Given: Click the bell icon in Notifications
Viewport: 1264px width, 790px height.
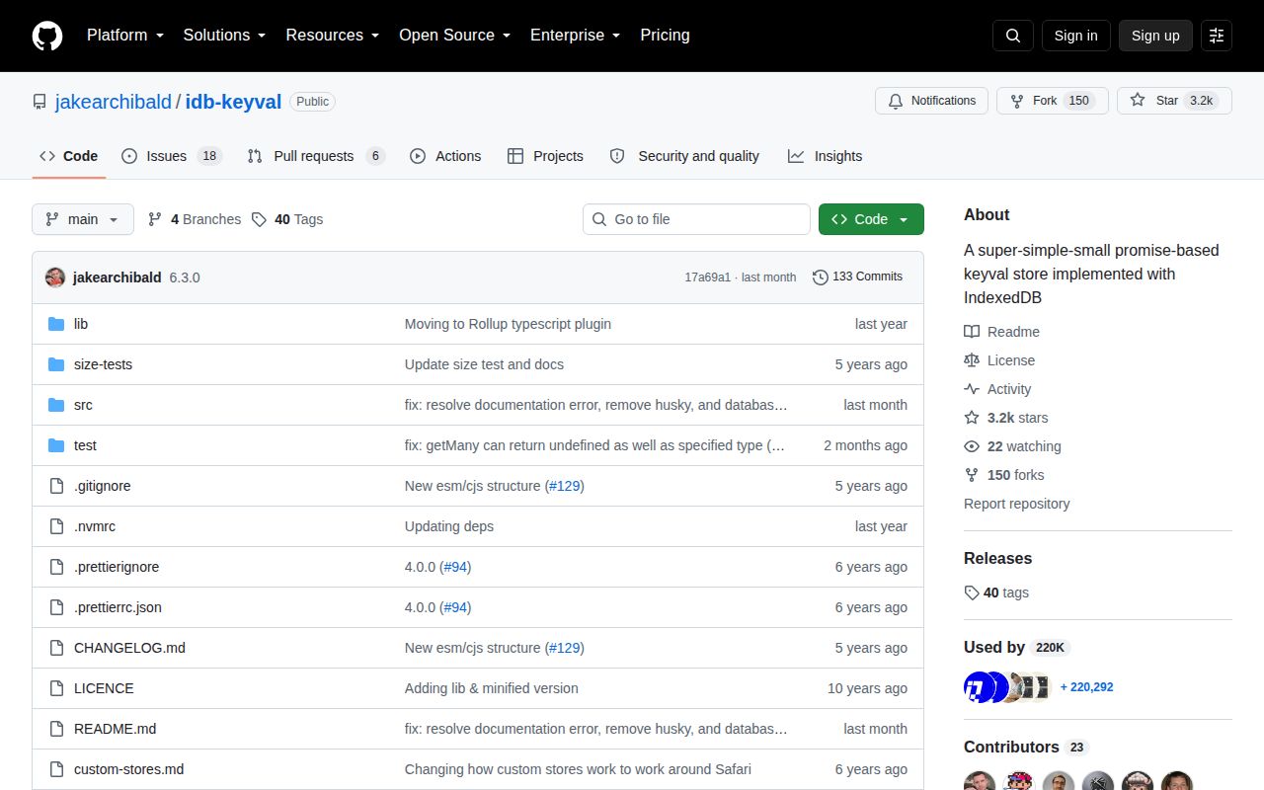Looking at the screenshot, I should (896, 101).
